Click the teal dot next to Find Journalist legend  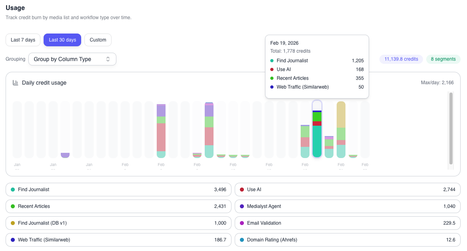tap(13, 190)
